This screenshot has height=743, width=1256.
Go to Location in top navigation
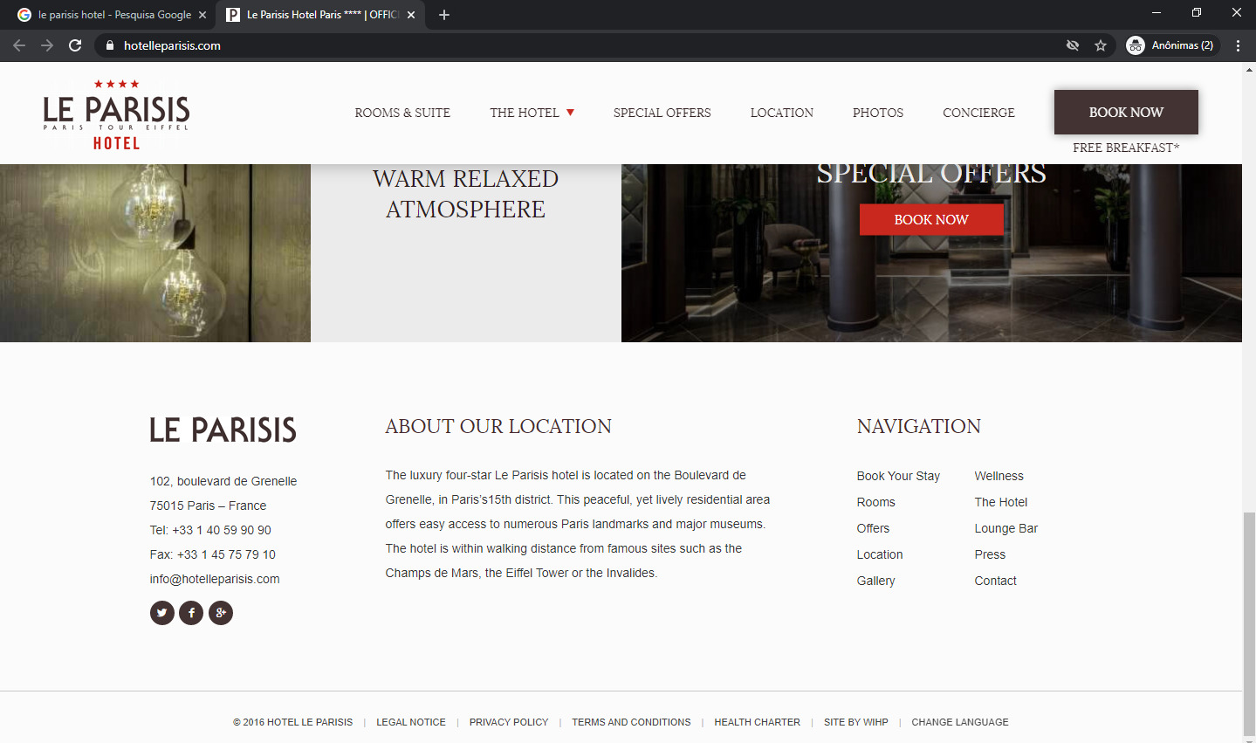(x=782, y=113)
